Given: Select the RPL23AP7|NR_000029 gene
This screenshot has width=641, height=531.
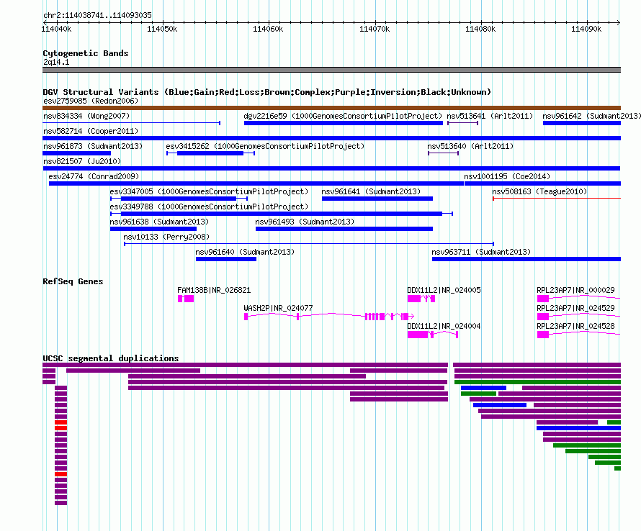Looking at the screenshot, I should click(578, 299).
